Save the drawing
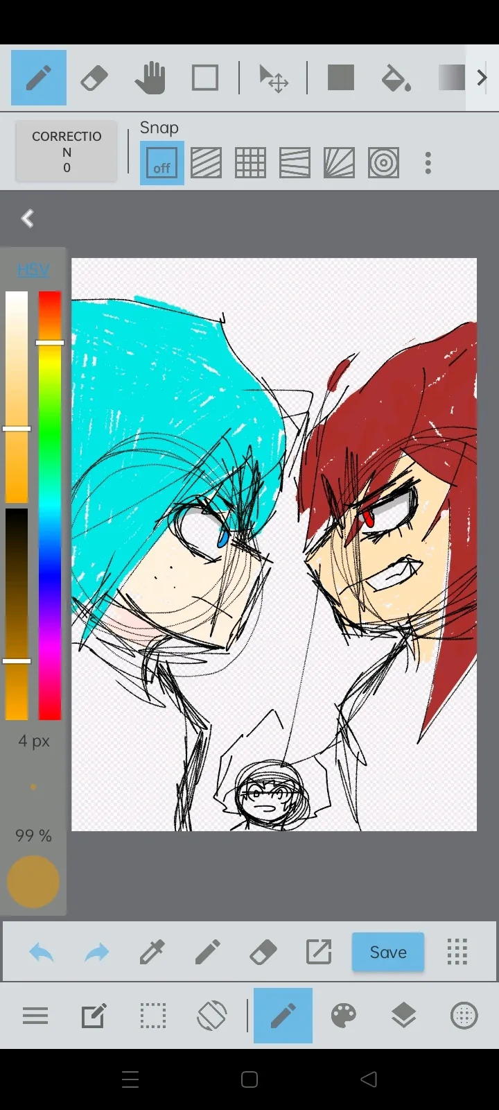 pyautogui.click(x=388, y=952)
